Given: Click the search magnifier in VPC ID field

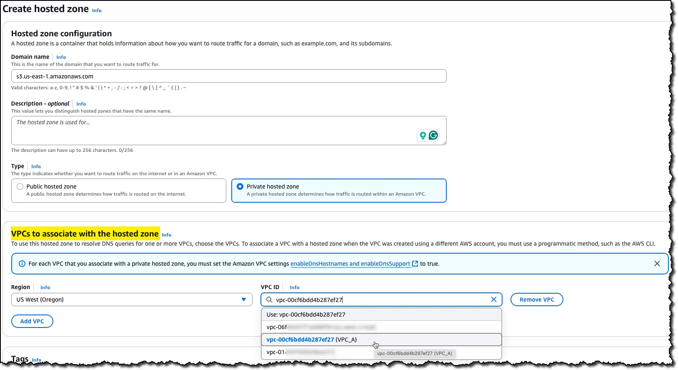Looking at the screenshot, I should 269,300.
